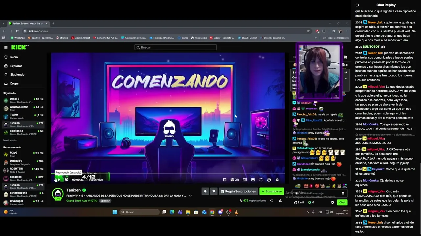Create a clip with the Clip button
Image resolution: width=421 pixels, height=236 pixels.
click(235, 180)
